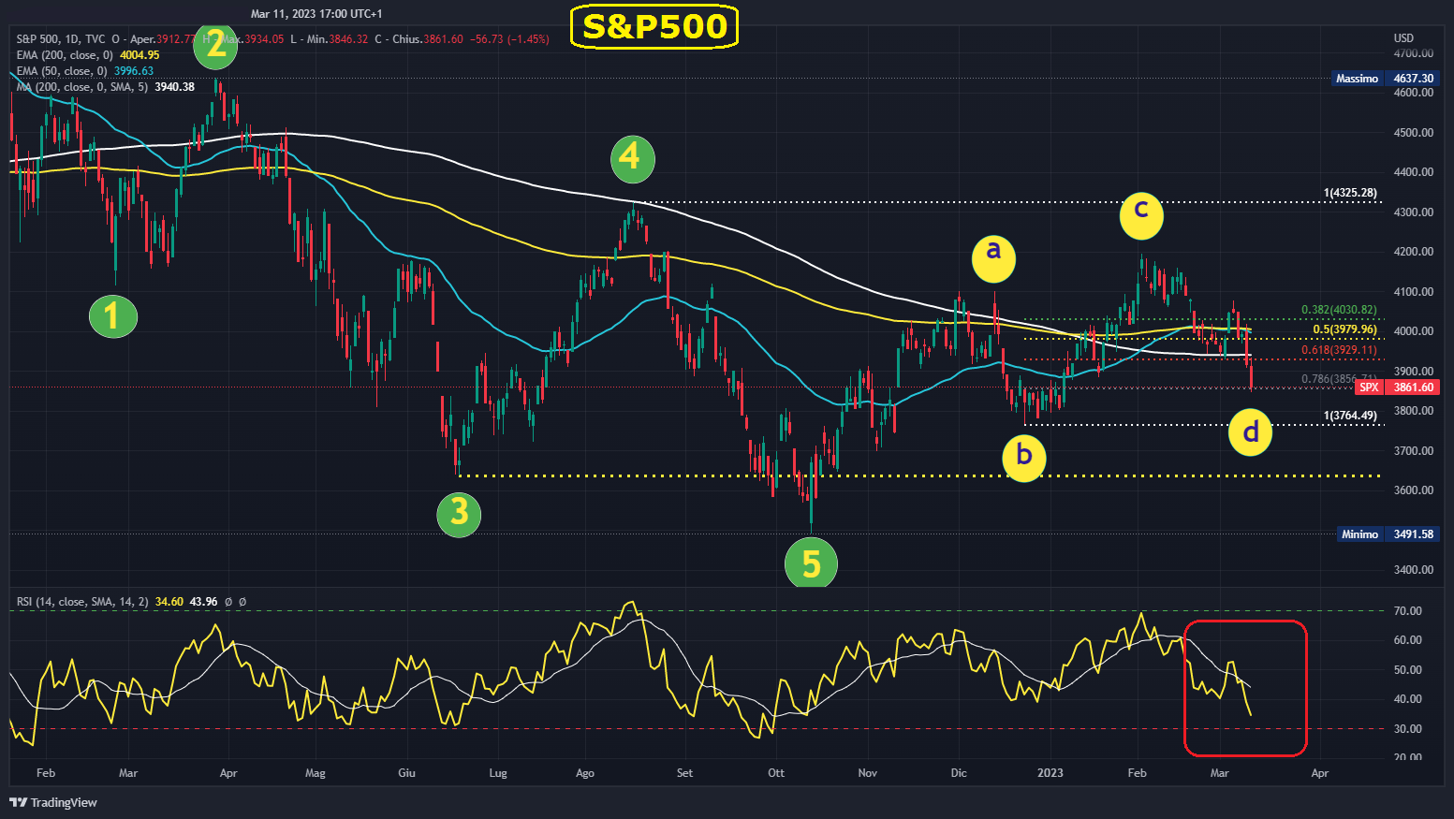1454x819 pixels.
Task: Click the 1(4325.28) Fibonacci level label
Action: pyautogui.click(x=1350, y=194)
